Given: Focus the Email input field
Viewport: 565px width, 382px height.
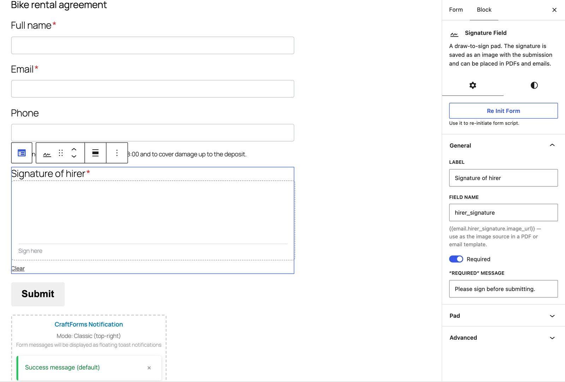Looking at the screenshot, I should pyautogui.click(x=153, y=89).
